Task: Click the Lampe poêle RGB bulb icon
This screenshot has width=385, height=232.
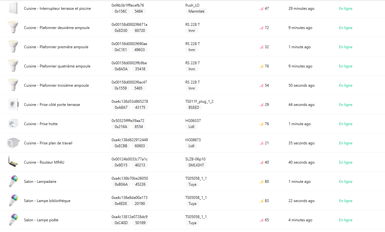Action: (13, 220)
